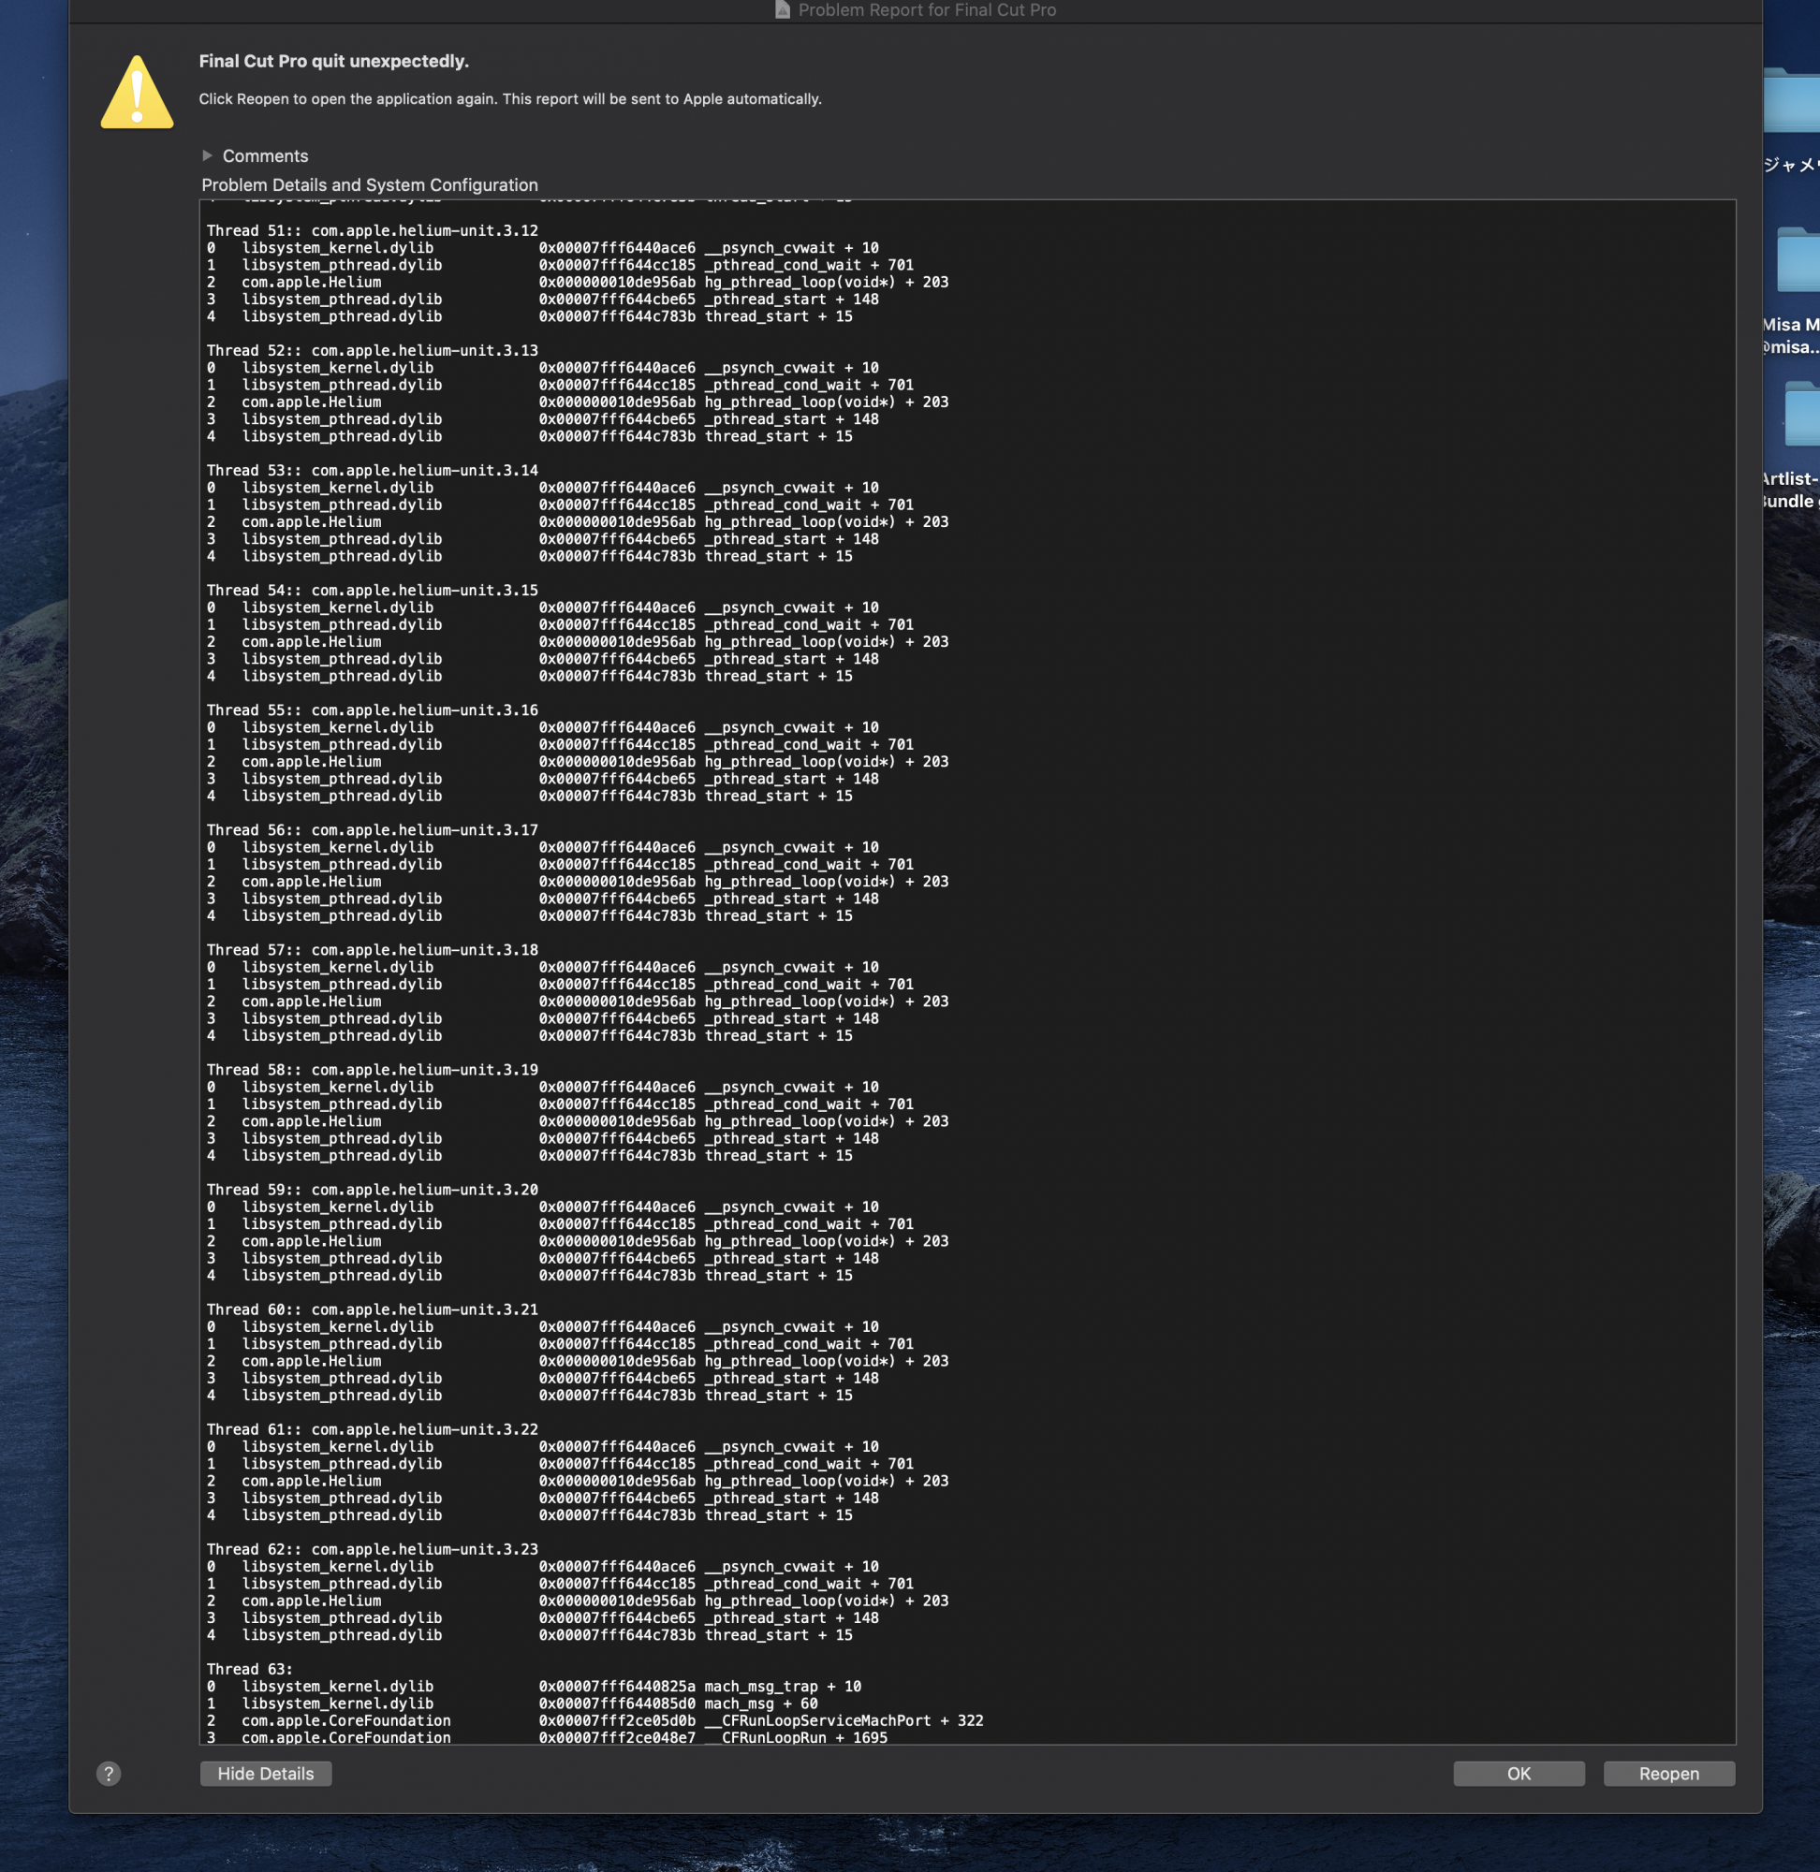Viewport: 1820px width, 1872px height.
Task: Click the 'Click Reopen to open the application again' message
Action: click(x=509, y=99)
